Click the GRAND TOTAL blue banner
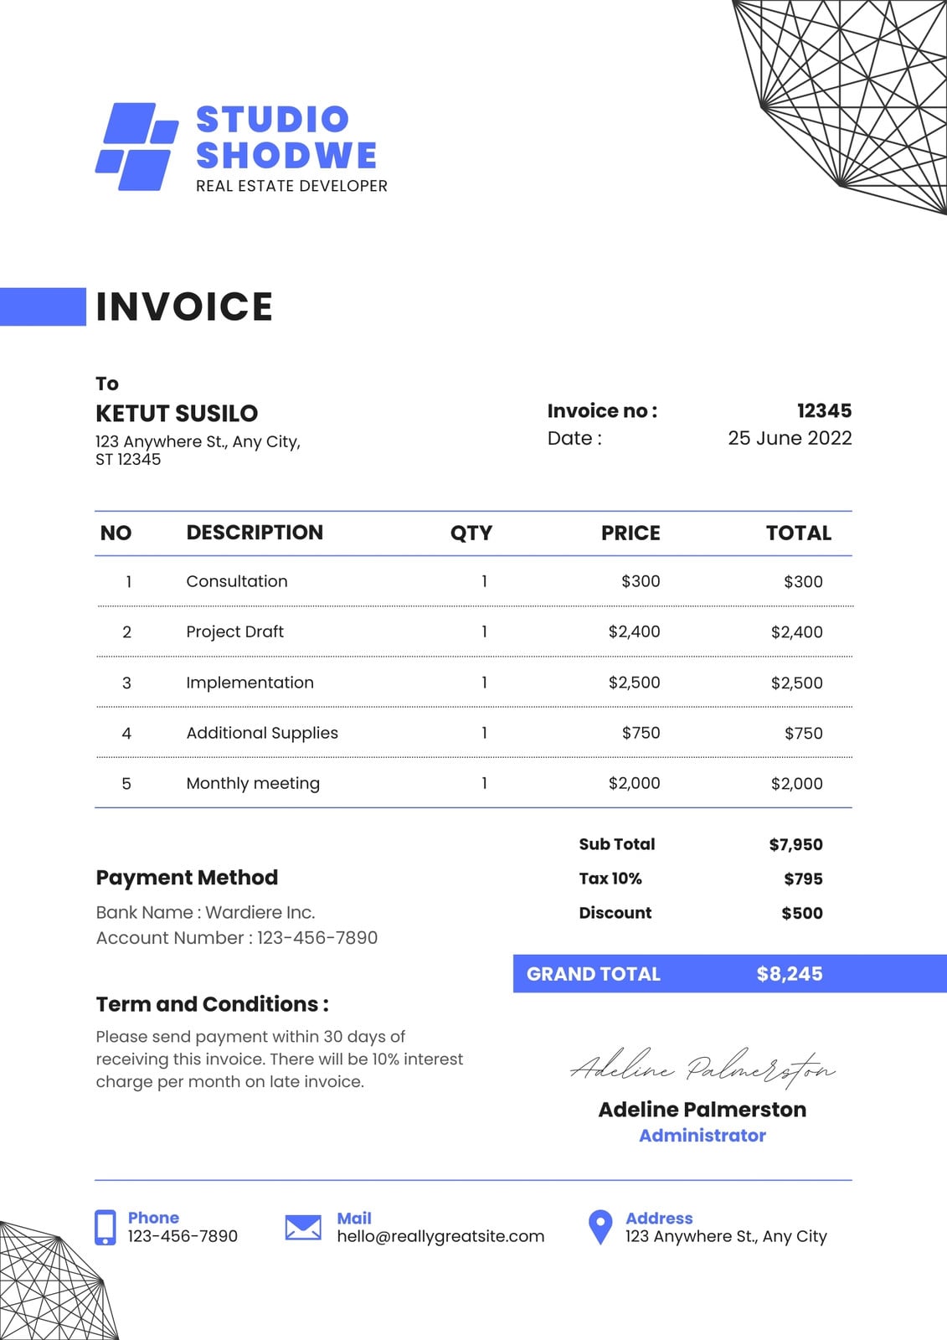This screenshot has width=947, height=1340. coord(729,973)
